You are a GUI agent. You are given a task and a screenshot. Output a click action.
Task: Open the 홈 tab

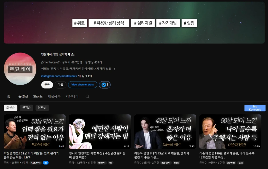tap(9, 96)
